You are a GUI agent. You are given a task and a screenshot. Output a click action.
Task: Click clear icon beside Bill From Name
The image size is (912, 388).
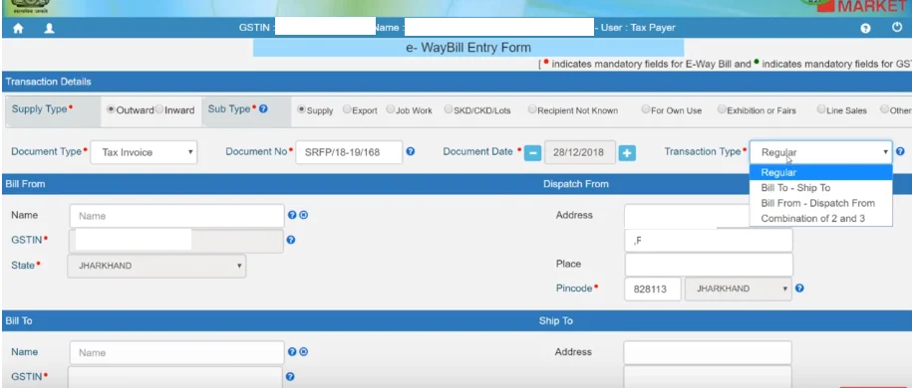coord(304,215)
